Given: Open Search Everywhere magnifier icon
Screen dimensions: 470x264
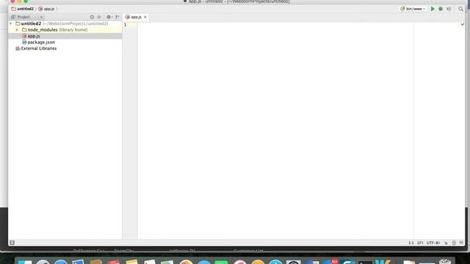Looking at the screenshot, I should coord(460,9).
